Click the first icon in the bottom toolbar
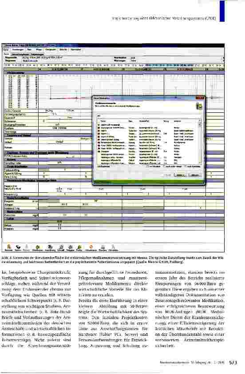The height and width of the screenshot is (374, 245). click(9, 247)
